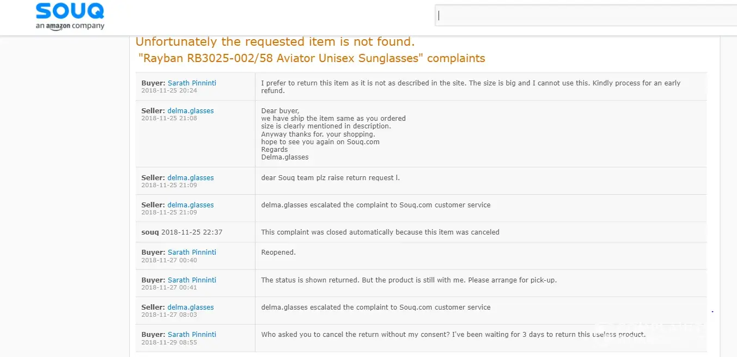Open Sarath Pinninti link dated 2018-11-25 20:24
This screenshot has width=737, height=357.
192,83
